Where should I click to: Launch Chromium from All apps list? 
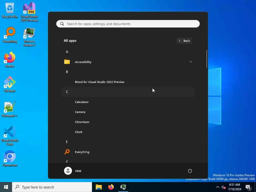coord(128,122)
